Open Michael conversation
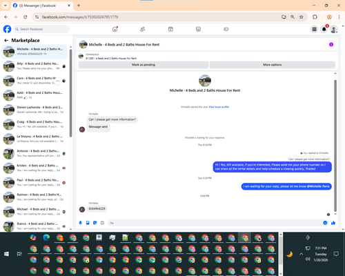345x276 pixels. [34, 212]
